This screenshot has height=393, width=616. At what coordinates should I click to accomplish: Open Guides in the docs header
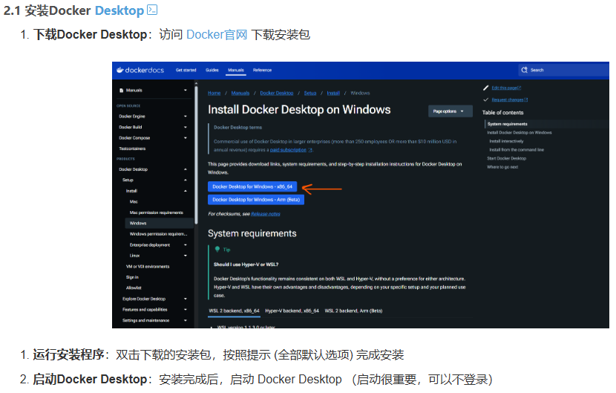point(212,70)
